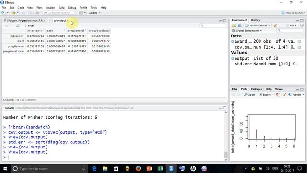Minimize the source pane
Image resolution: width=307 pixels, height=173 pixels.
tap(221, 20)
